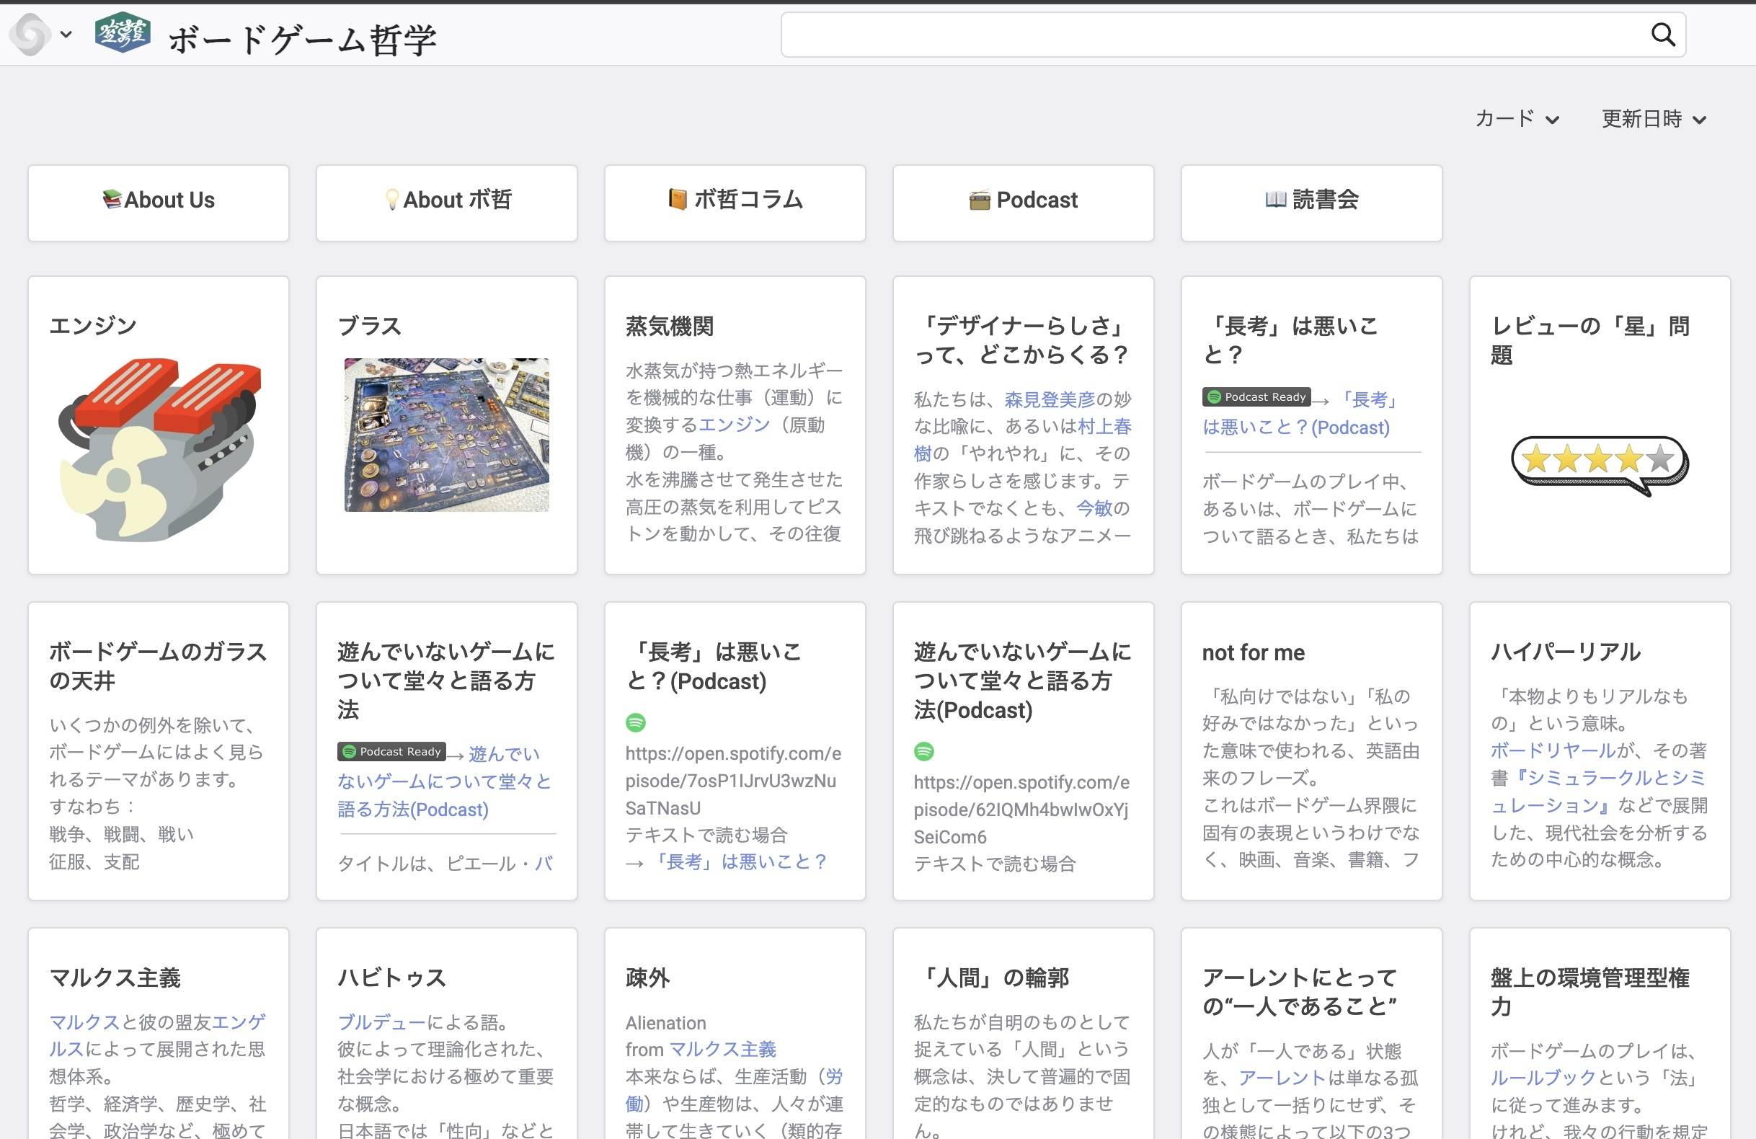Open the 読書会 pinned card
This screenshot has width=1756, height=1139.
click(x=1311, y=200)
